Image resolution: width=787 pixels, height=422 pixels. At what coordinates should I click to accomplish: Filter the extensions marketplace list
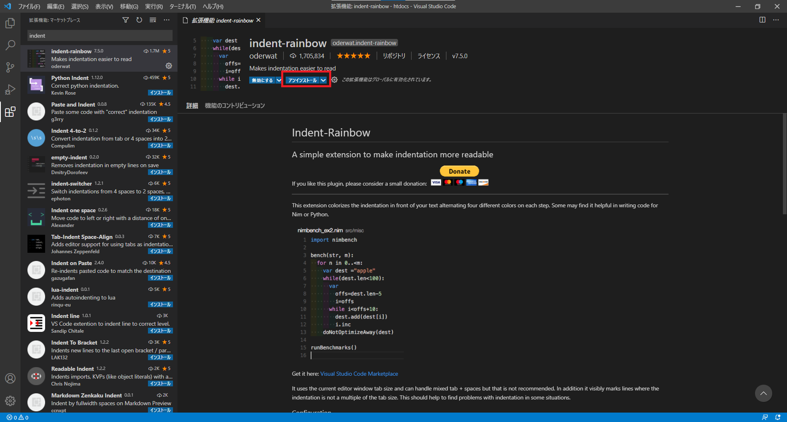[x=125, y=20]
